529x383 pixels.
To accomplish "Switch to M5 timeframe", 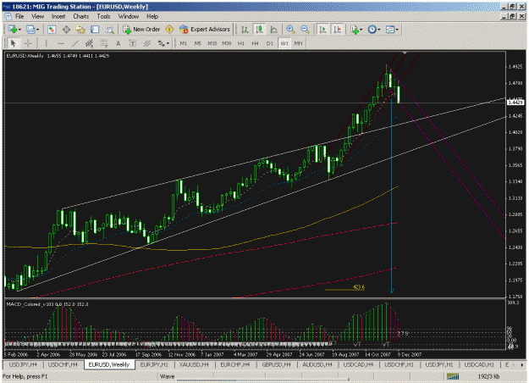I will [198, 43].
